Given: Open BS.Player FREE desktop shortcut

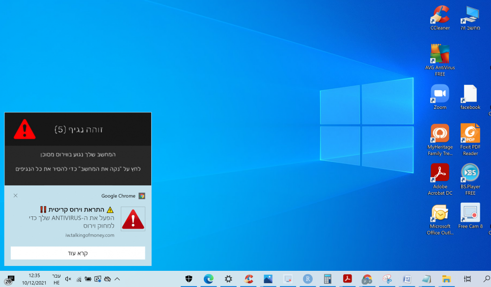Looking at the screenshot, I should [470, 180].
